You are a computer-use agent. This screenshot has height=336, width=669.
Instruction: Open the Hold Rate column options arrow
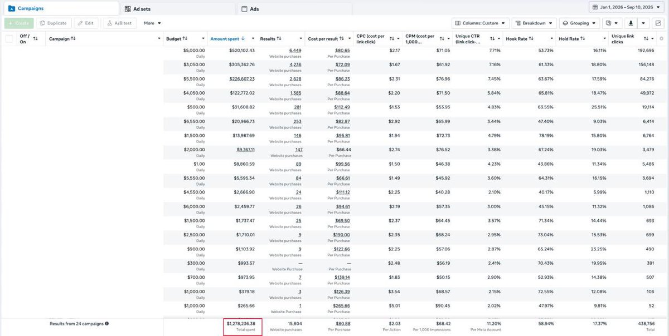pos(603,39)
